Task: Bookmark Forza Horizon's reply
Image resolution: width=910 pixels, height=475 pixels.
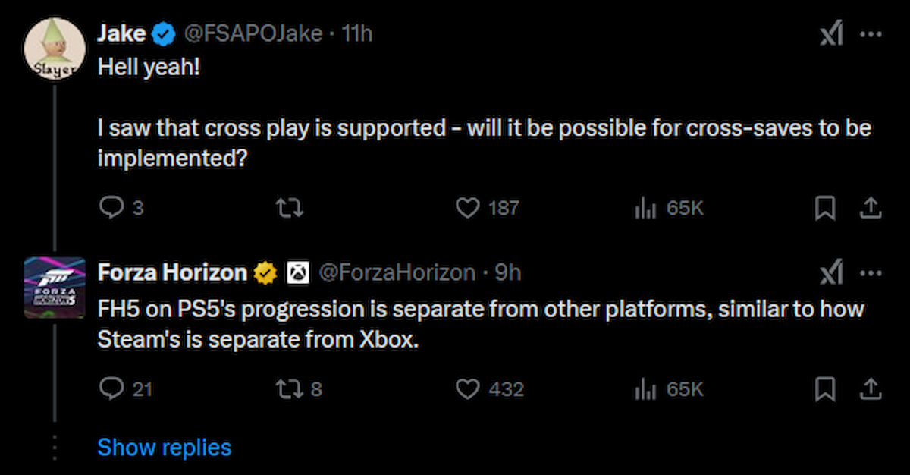Action: pos(826,388)
